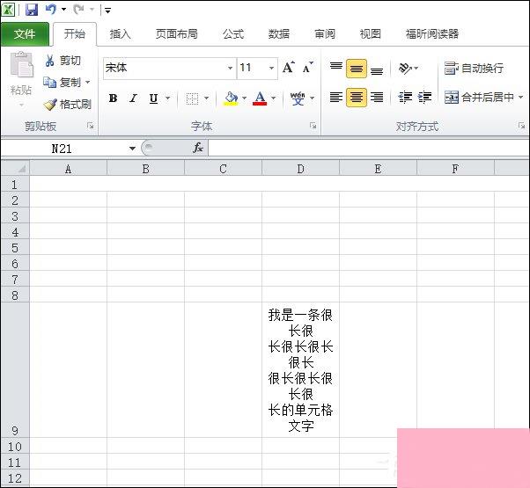Expand the phonetic guide dropdown
Image resolution: width=530 pixels, height=488 pixels.
[x=312, y=98]
